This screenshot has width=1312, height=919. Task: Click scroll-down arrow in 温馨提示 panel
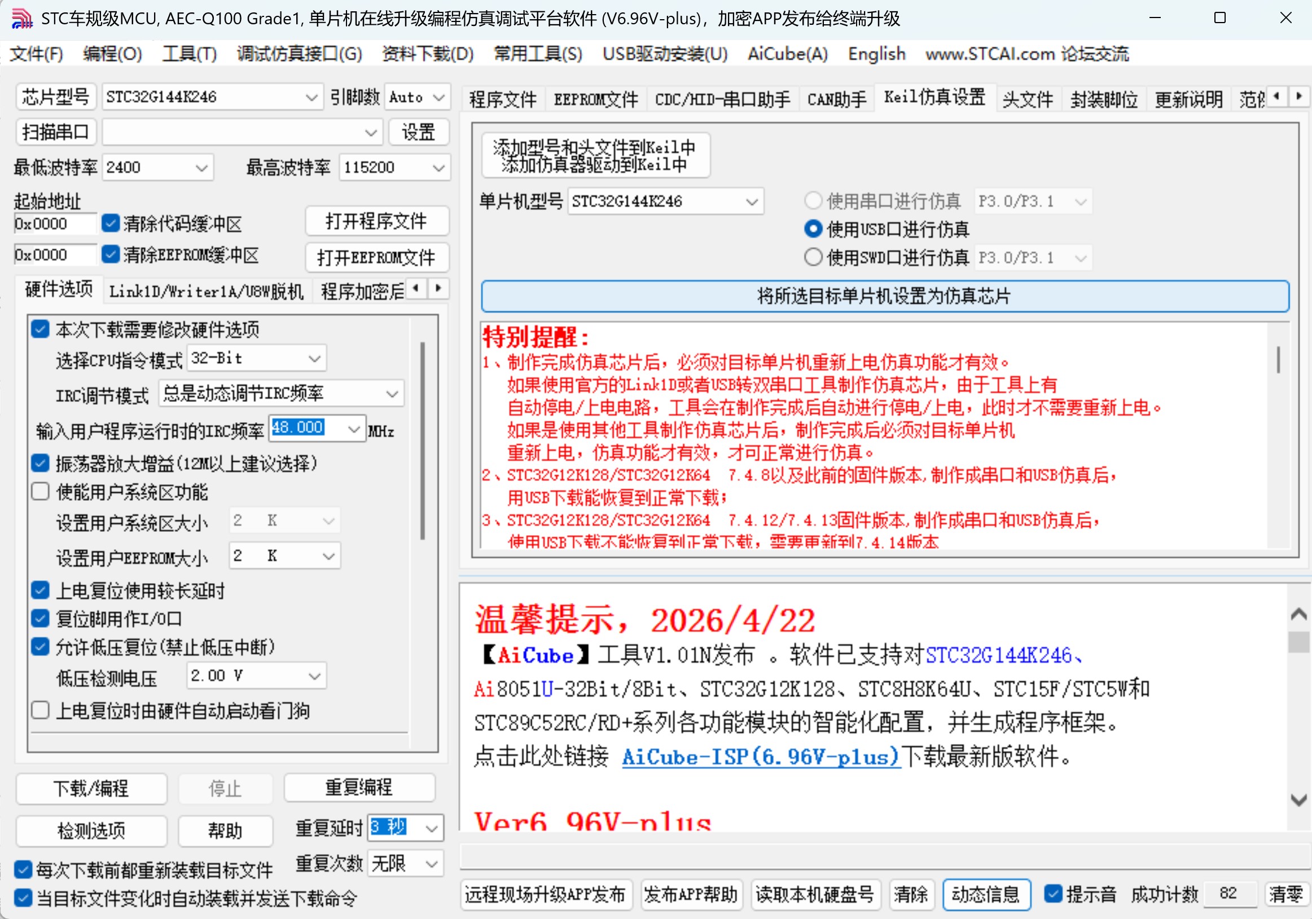pyautogui.click(x=1298, y=799)
